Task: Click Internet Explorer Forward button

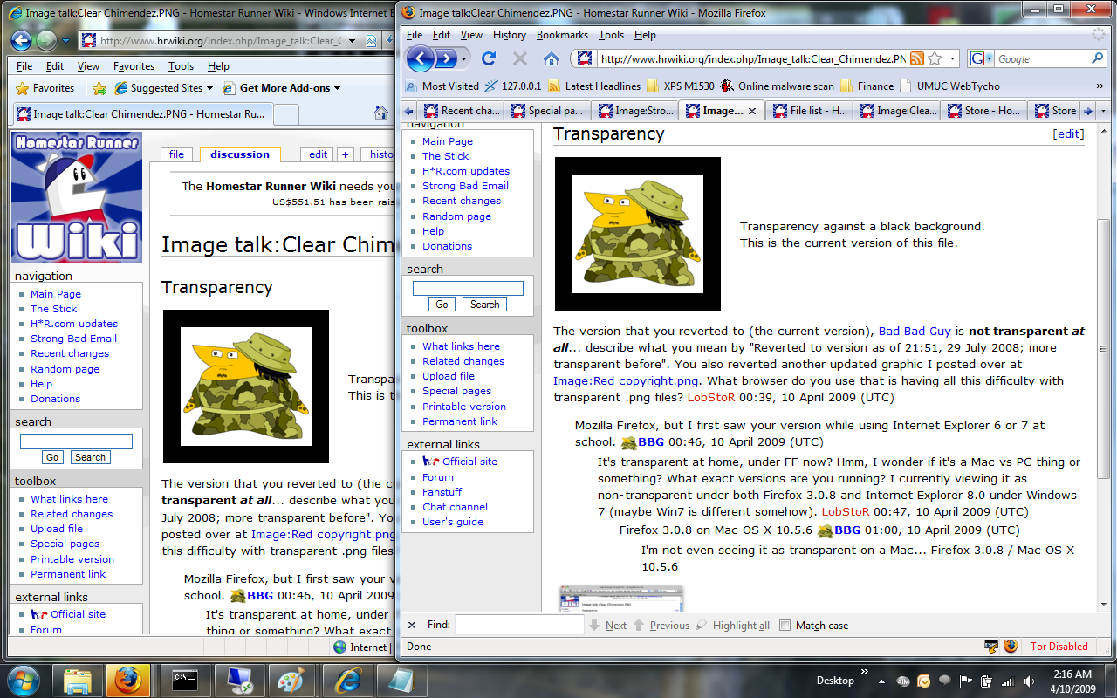Action: [x=46, y=40]
